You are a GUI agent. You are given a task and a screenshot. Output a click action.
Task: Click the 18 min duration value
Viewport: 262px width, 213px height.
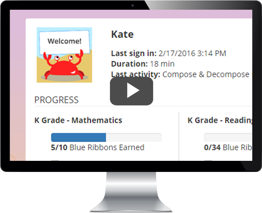coord(162,64)
